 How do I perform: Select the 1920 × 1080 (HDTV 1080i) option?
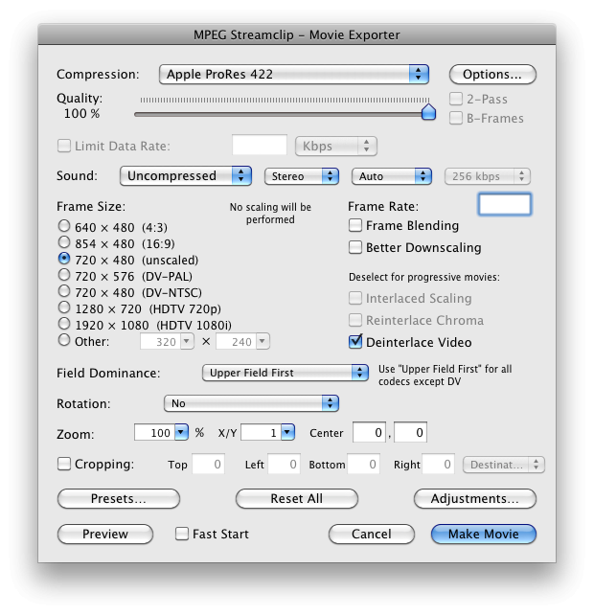[x=64, y=324]
